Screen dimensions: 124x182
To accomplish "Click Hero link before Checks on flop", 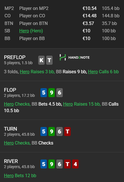I will coord(9,104).
